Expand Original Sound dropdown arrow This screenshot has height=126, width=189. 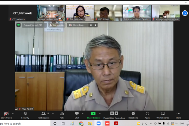pyautogui.click(x=45, y=25)
